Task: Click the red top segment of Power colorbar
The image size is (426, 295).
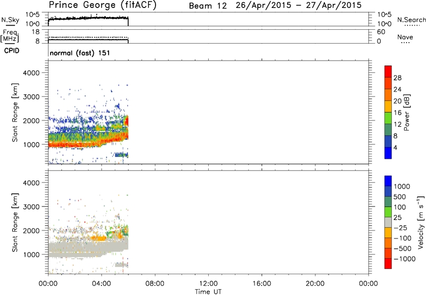Action: (388, 71)
